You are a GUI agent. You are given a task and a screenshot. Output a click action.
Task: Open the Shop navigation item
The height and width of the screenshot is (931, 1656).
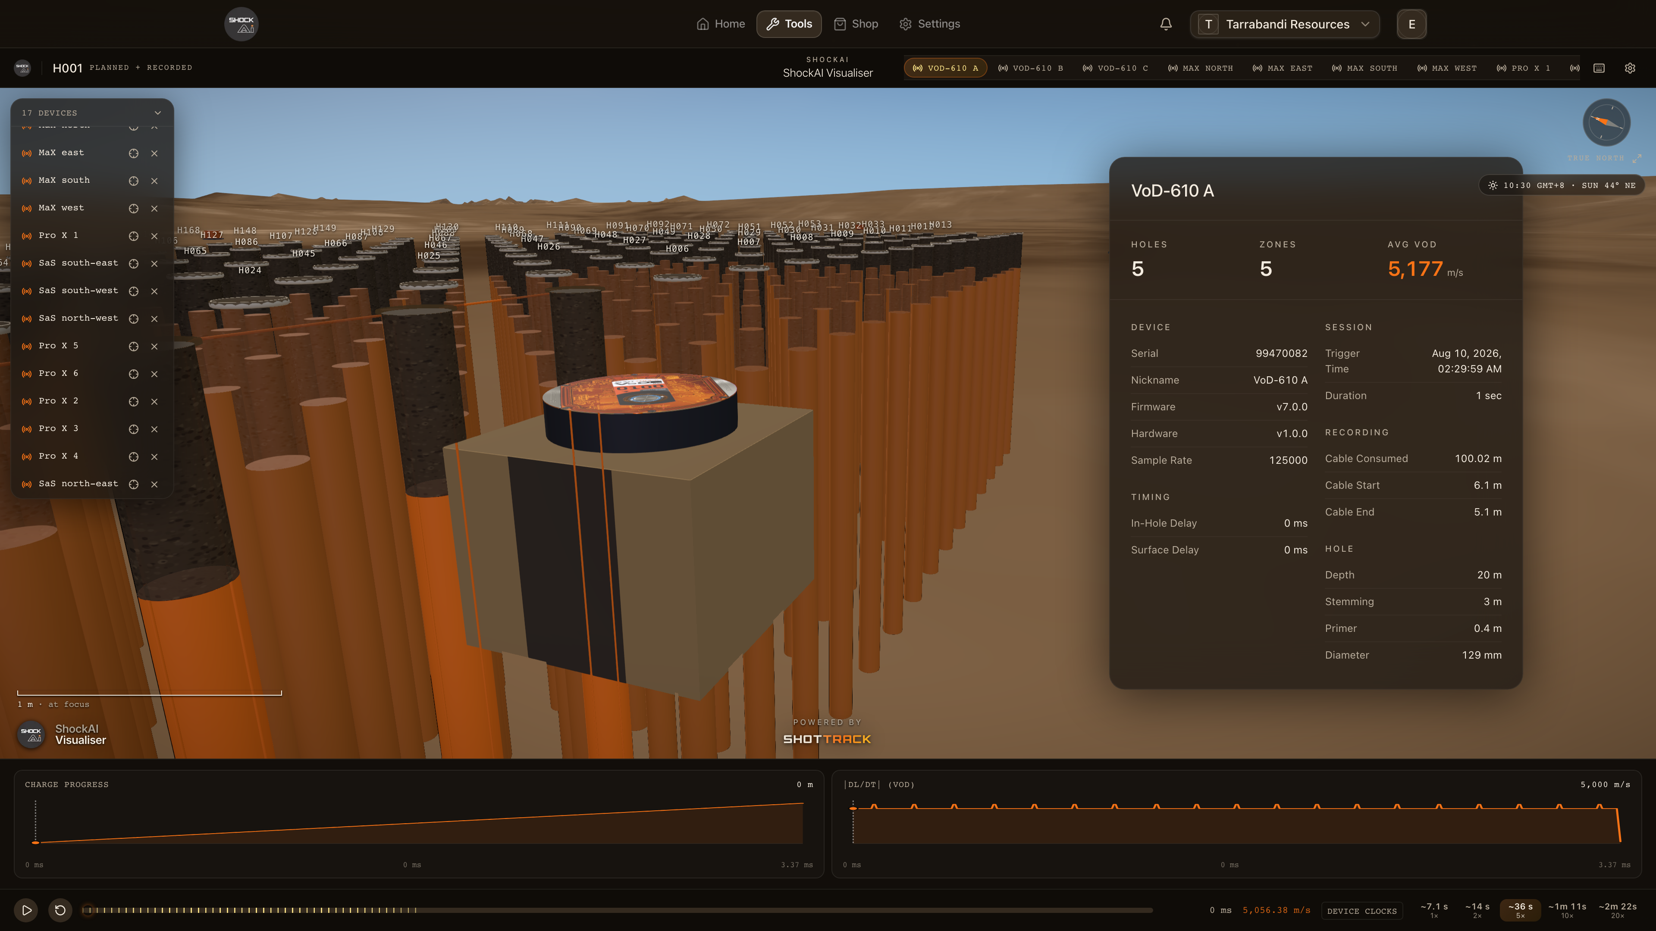(856, 24)
